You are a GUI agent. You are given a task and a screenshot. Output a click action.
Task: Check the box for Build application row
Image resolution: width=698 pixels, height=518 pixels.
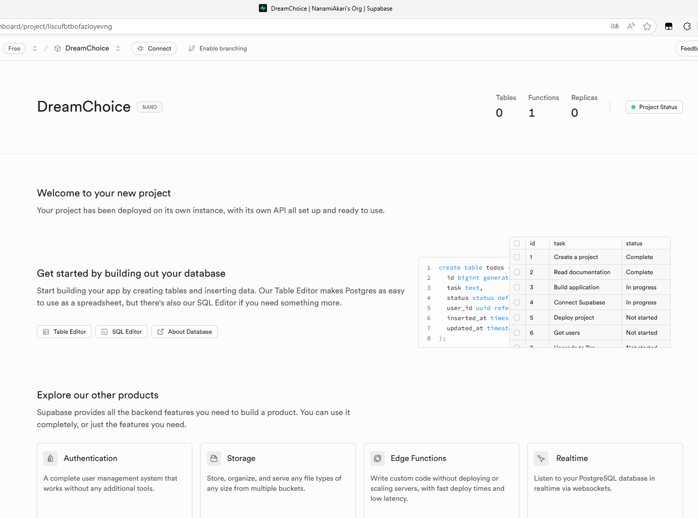tap(517, 287)
